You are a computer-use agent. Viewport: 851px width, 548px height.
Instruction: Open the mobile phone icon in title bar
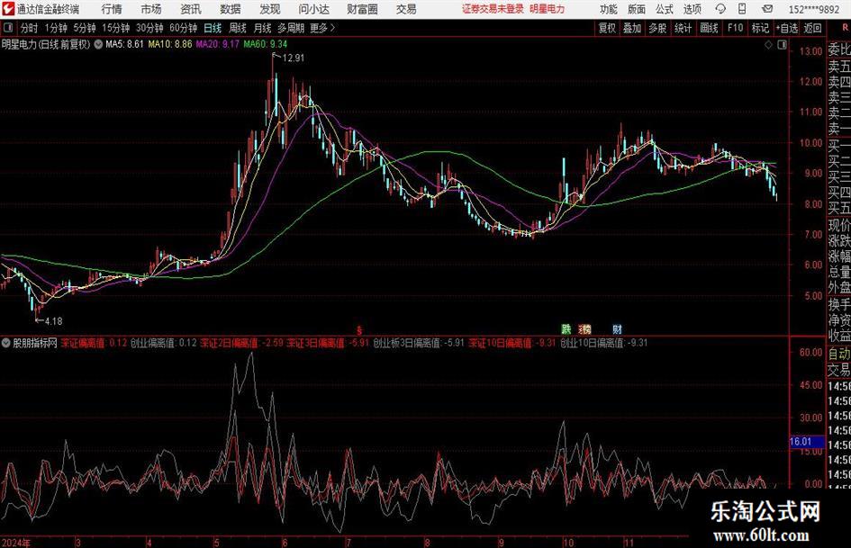click(742, 9)
